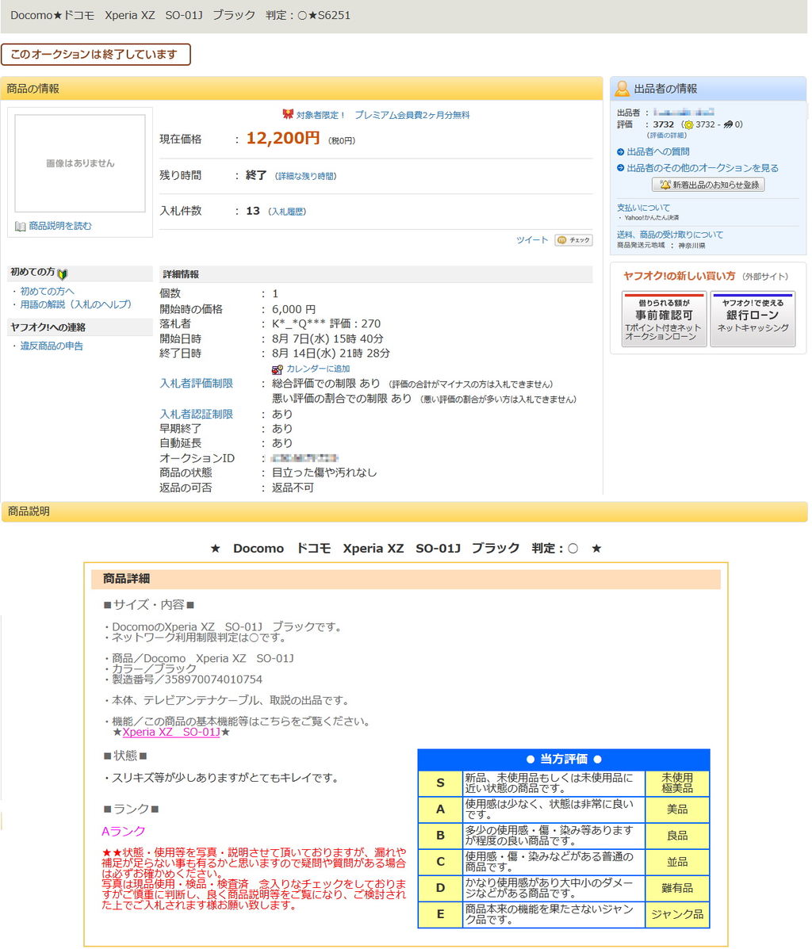This screenshot has width=812, height=949.
Task: Click the gold rating star icon beside 3732
Action: (x=688, y=124)
